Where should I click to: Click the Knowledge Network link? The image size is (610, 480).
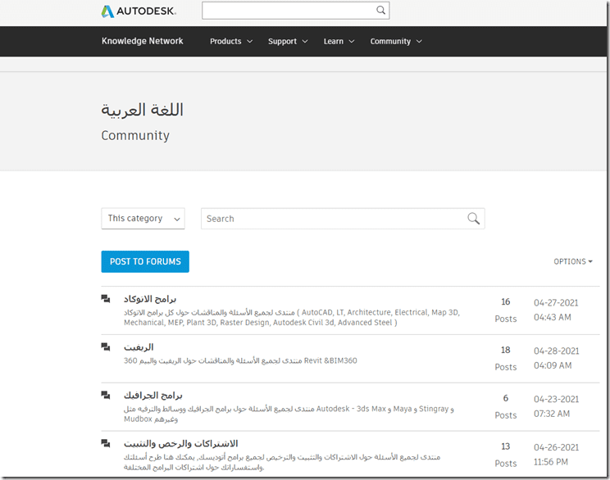click(x=143, y=41)
